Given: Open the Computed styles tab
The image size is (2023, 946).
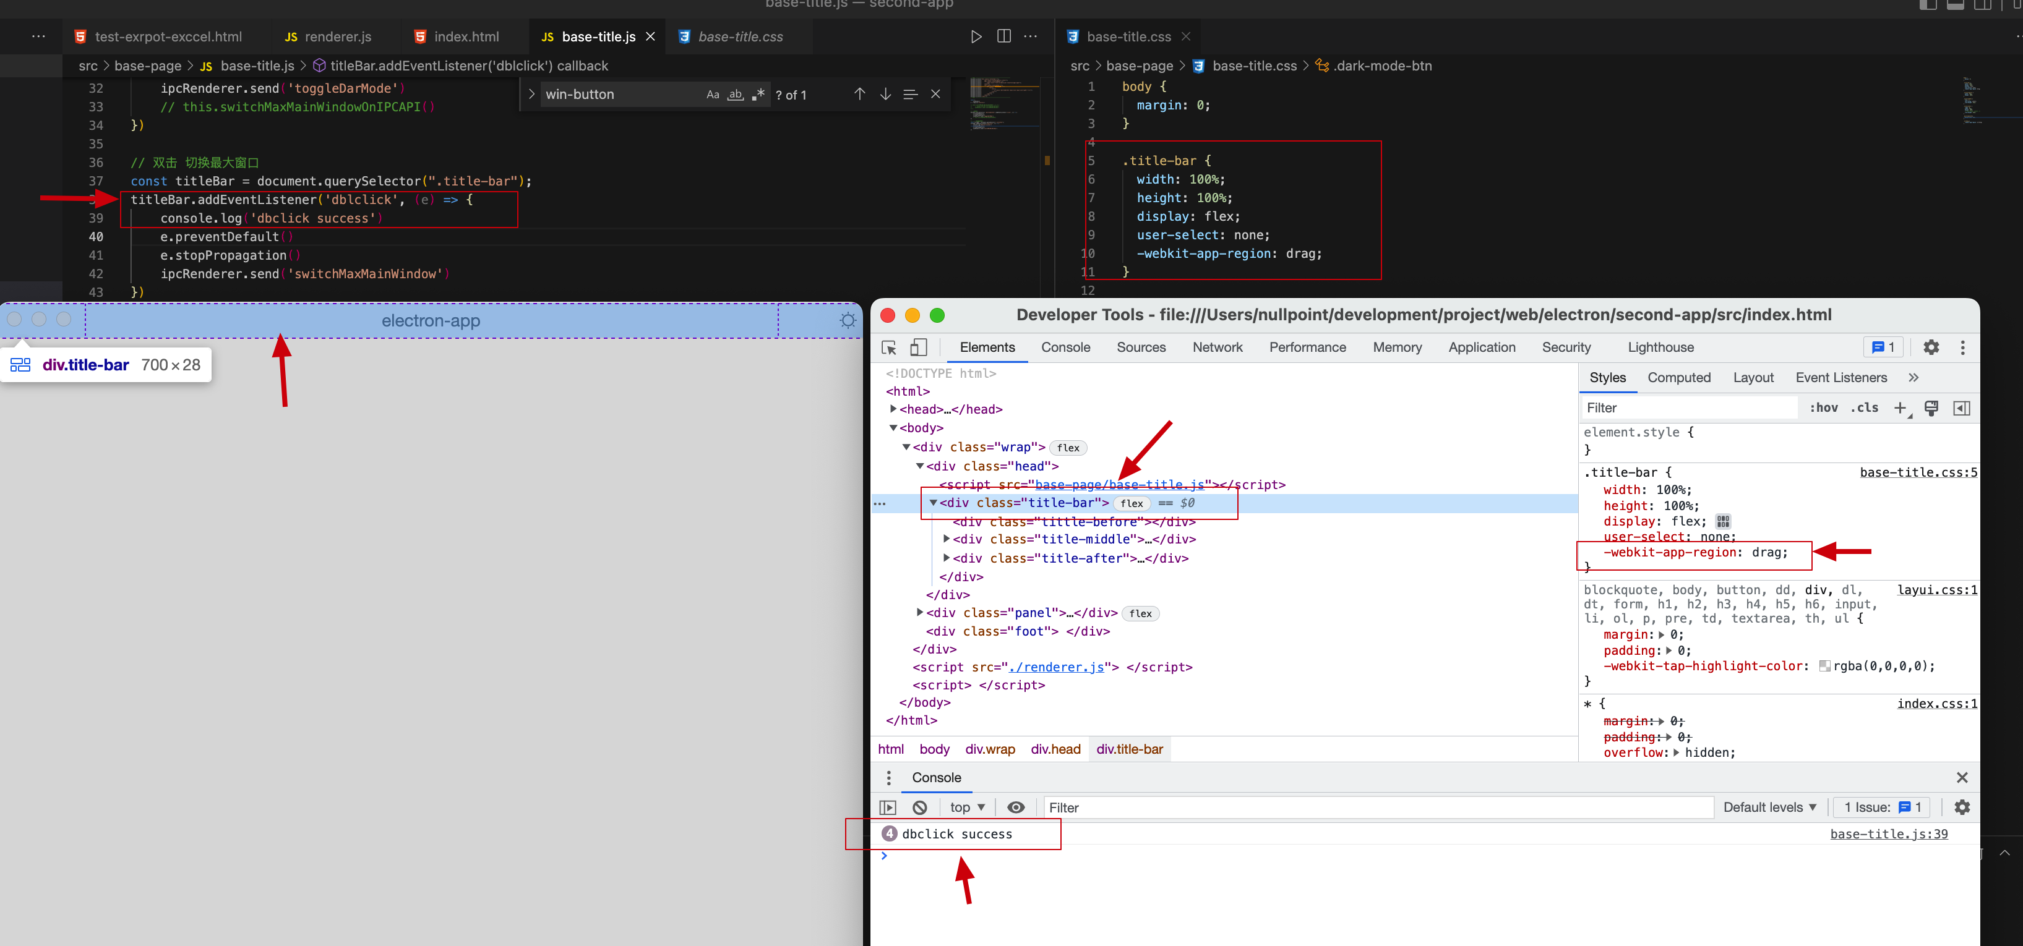Looking at the screenshot, I should pos(1678,378).
